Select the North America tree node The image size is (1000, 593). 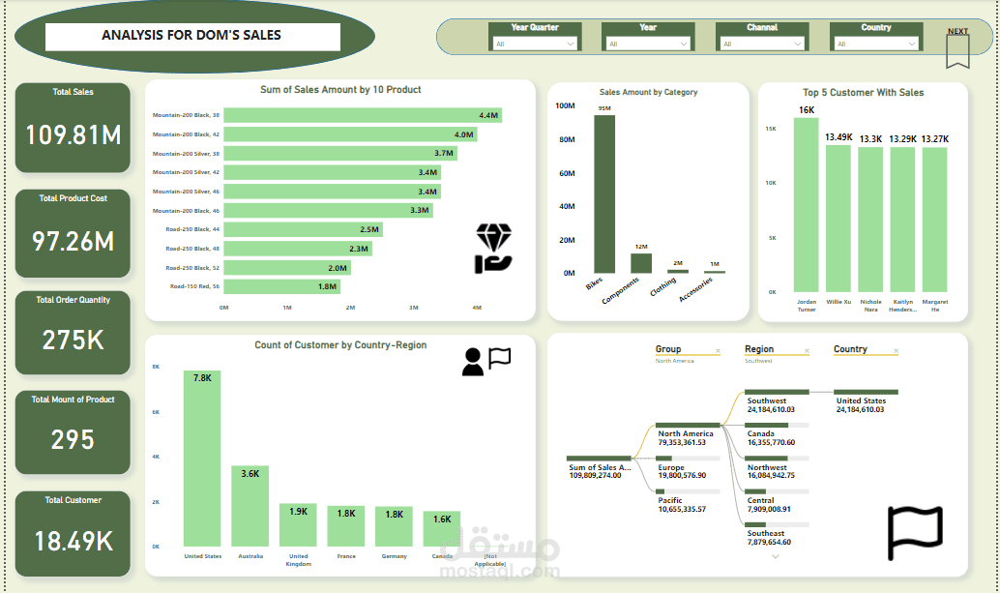coord(688,434)
